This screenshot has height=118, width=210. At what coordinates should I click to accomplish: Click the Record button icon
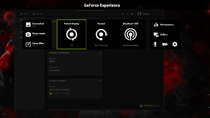coord(101,34)
